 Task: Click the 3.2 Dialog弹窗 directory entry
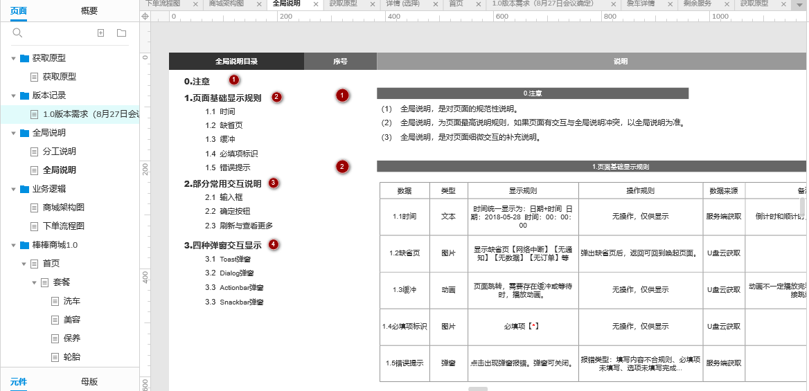(234, 273)
